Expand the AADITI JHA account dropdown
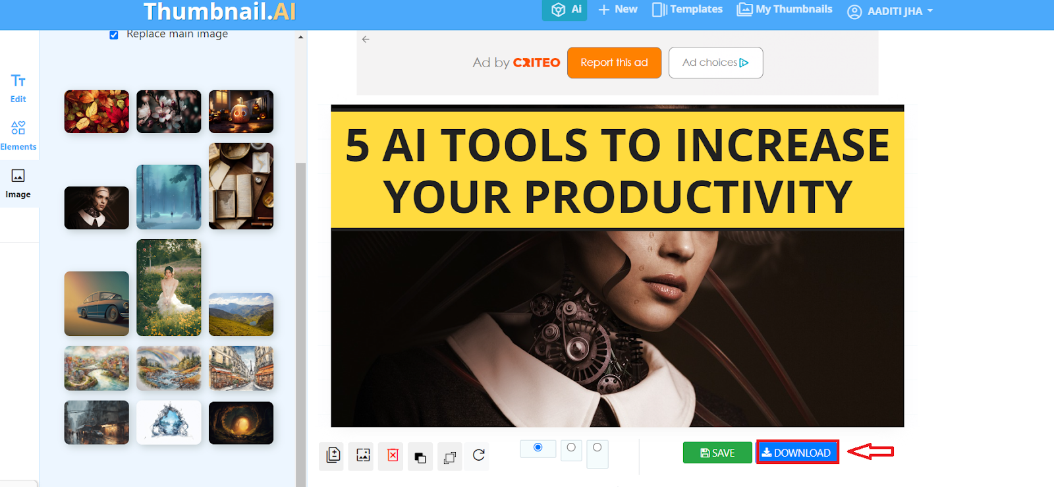 click(900, 11)
